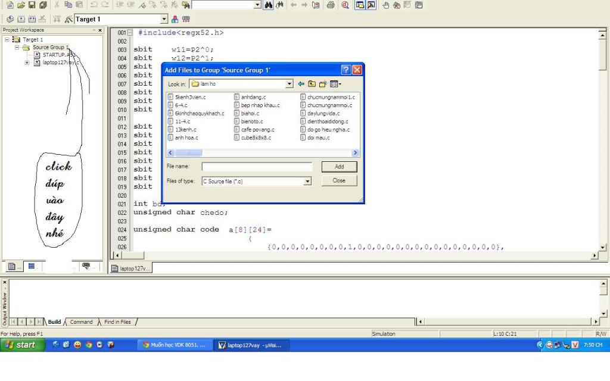Screen dimensions: 610x381
Task: Click file list scroll right arrow
Action: 355,153
